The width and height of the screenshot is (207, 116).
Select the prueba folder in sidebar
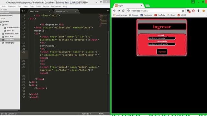coord(6,22)
